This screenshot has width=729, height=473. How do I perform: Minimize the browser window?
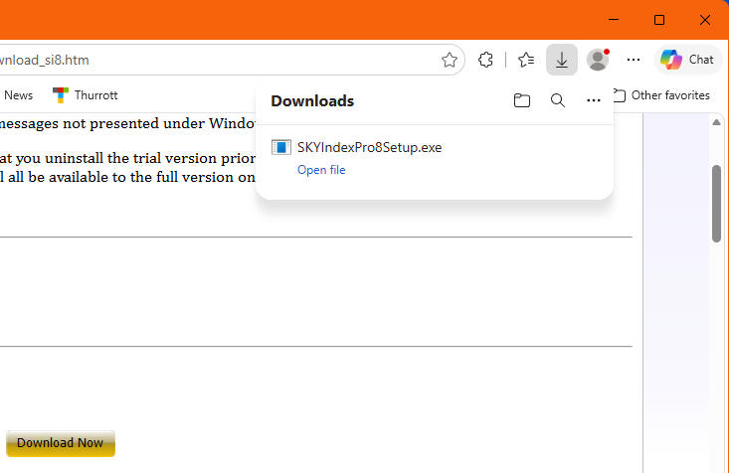click(614, 20)
